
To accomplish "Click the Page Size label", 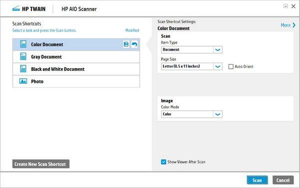I will (168, 59).
